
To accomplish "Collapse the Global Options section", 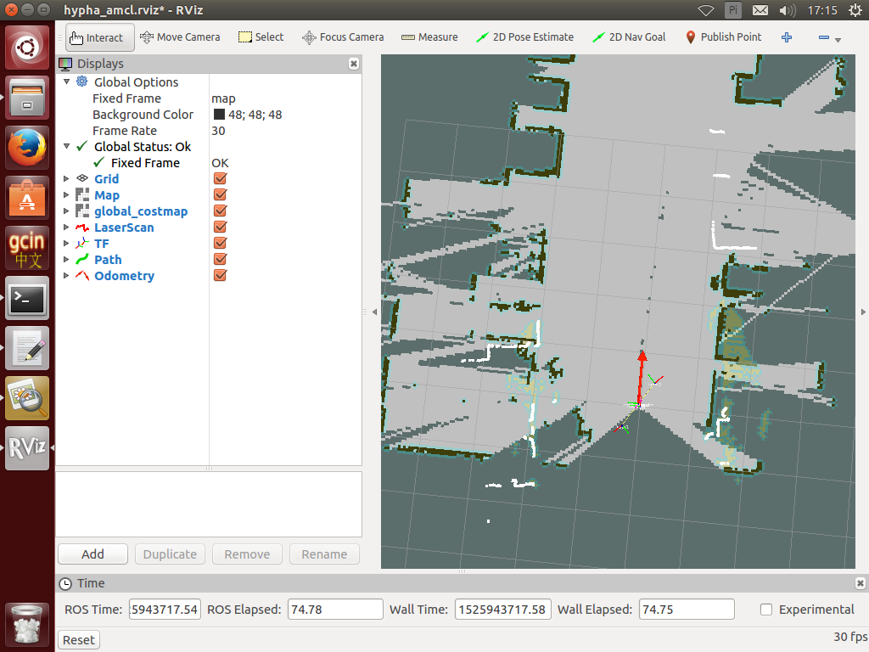I will pyautogui.click(x=67, y=82).
